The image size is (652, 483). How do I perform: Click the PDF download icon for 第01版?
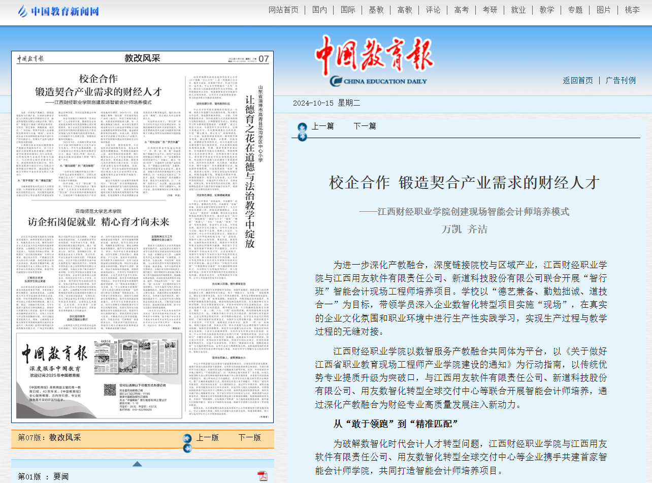point(262,476)
